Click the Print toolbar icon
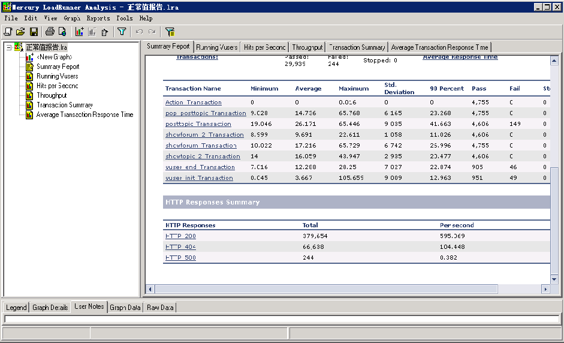The width and height of the screenshot is (564, 343). click(x=50, y=32)
